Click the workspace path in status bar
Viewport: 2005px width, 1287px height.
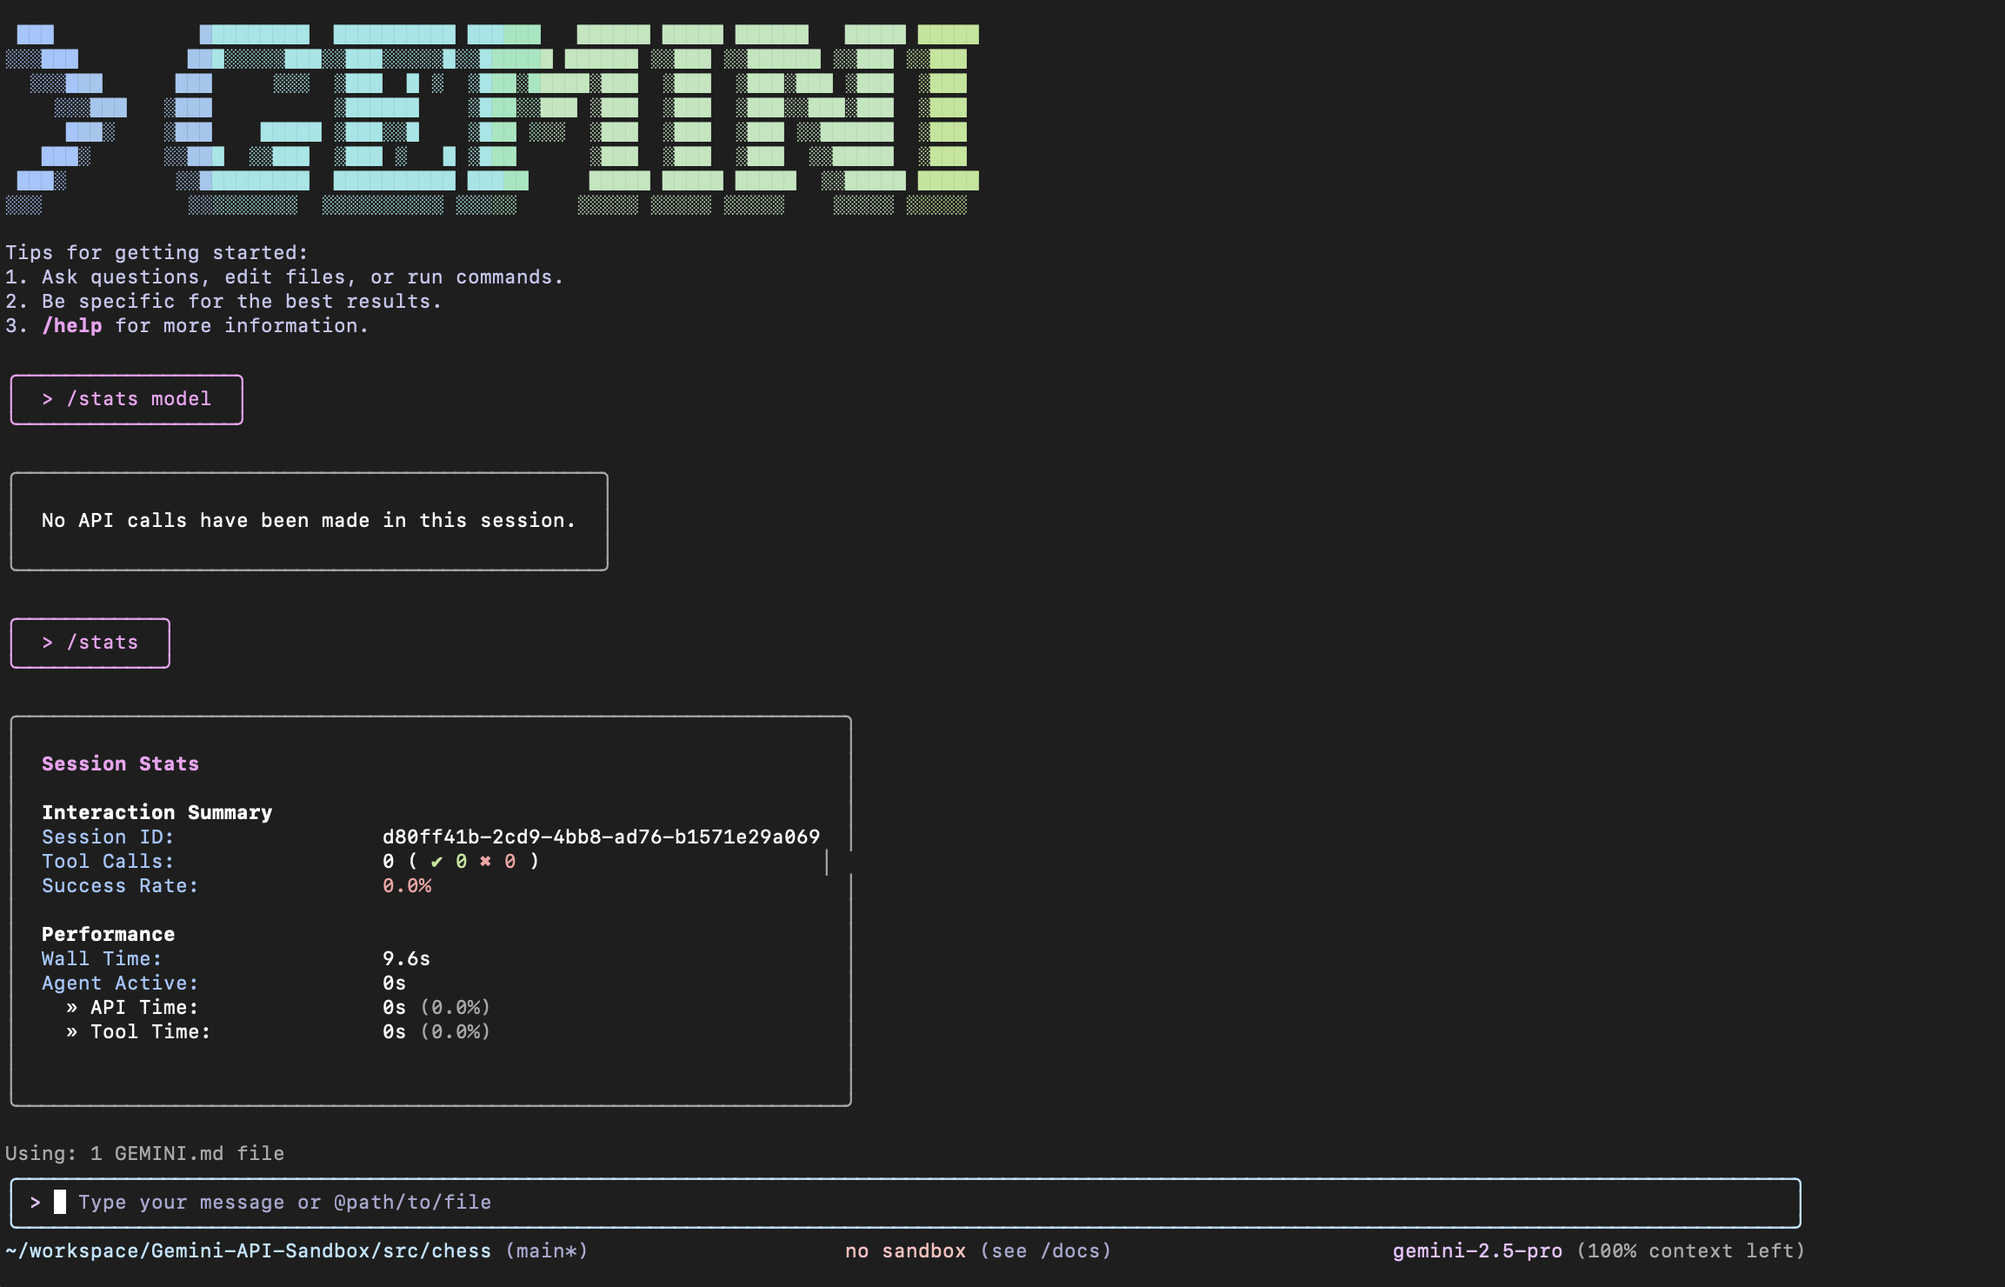click(x=248, y=1250)
